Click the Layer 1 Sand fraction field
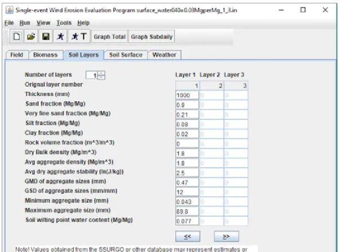The height and width of the screenshot is (252, 340). coord(187,105)
